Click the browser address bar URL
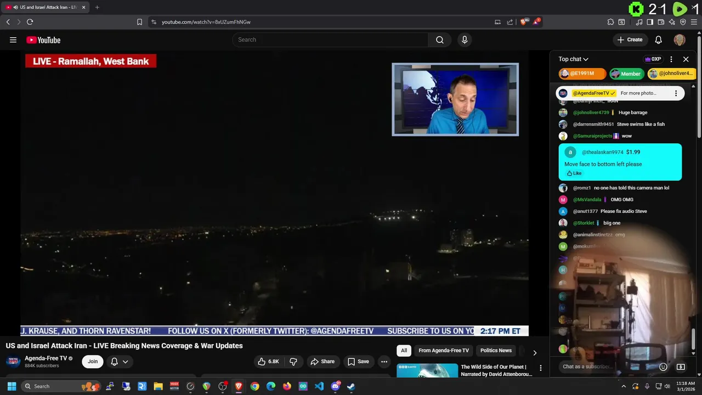The width and height of the screenshot is (702, 395). pos(206,22)
